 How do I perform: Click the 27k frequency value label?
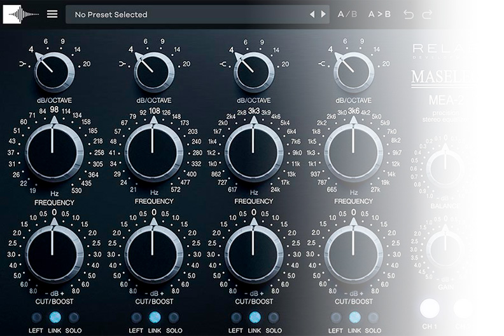tap(375, 190)
